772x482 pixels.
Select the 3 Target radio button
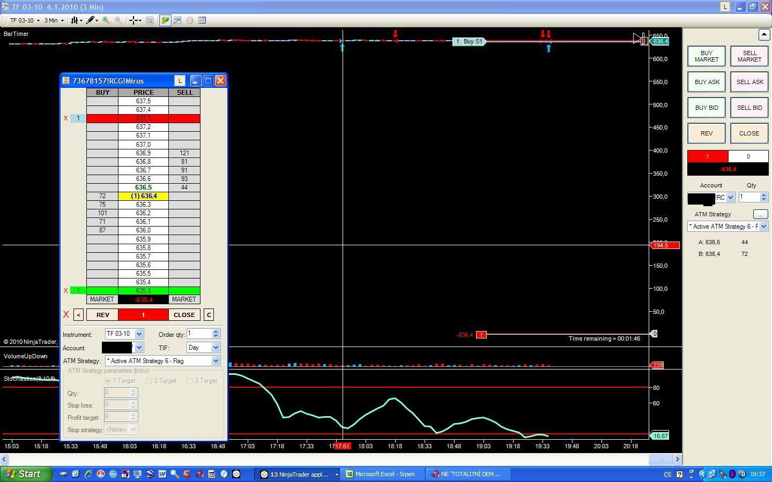point(190,381)
